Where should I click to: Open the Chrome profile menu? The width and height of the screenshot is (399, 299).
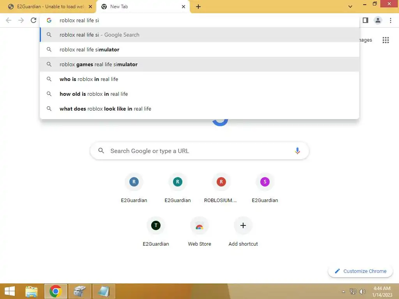[x=378, y=20]
